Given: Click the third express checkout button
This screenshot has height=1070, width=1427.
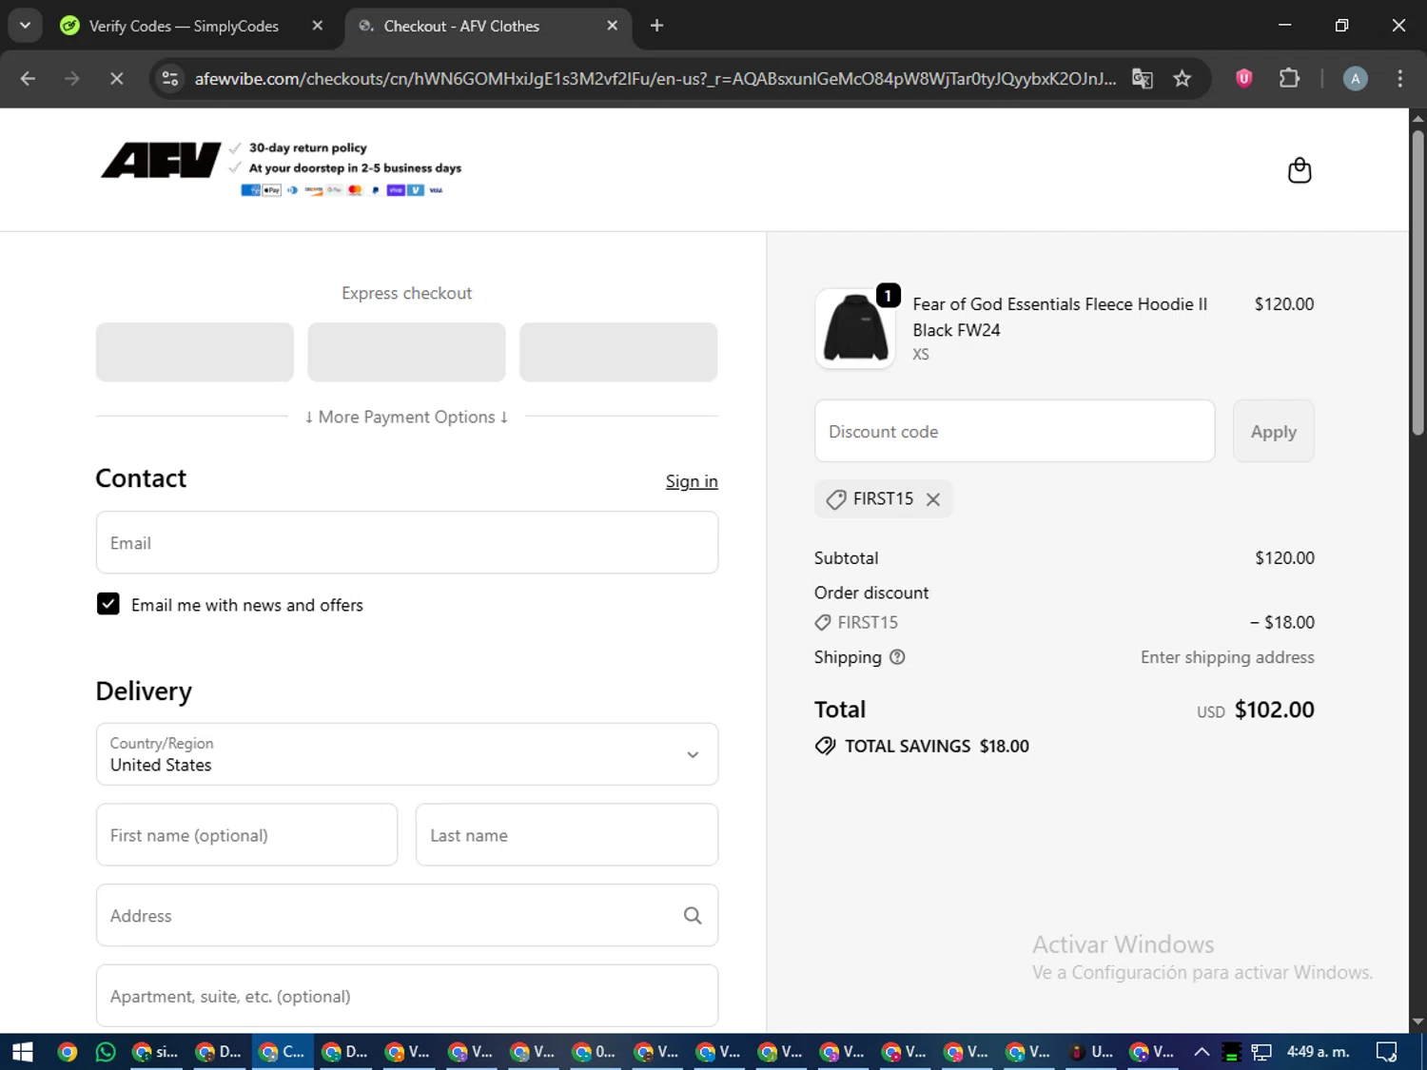Looking at the screenshot, I should tap(618, 352).
